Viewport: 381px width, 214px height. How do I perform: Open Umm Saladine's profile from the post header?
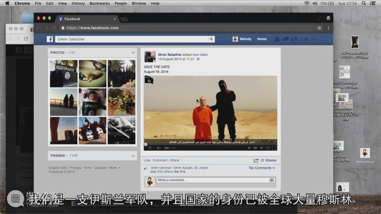click(x=170, y=55)
